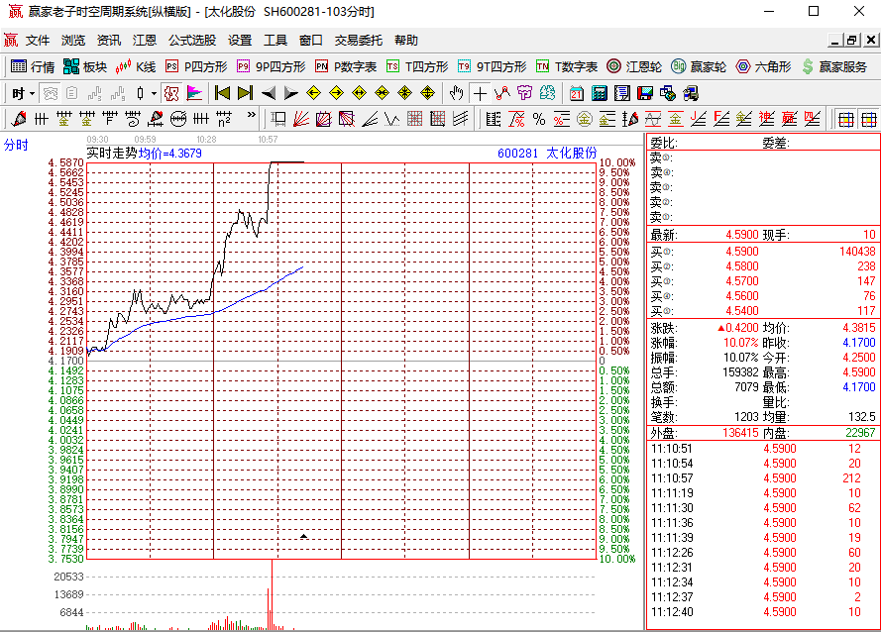Open 赢家服务 with dollar icon

[x=833, y=66]
